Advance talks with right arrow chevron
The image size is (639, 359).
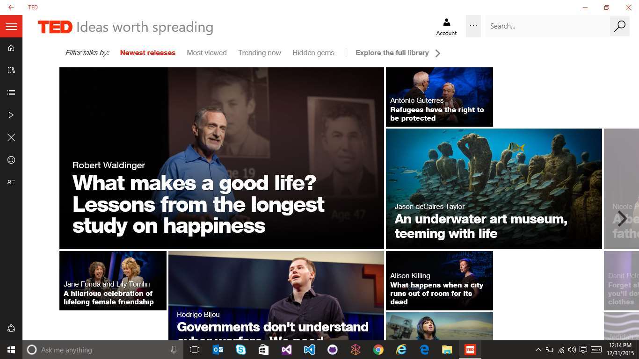click(622, 218)
